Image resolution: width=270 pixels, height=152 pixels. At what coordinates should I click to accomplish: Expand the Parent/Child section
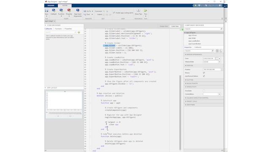pyautogui.click(x=186, y=101)
